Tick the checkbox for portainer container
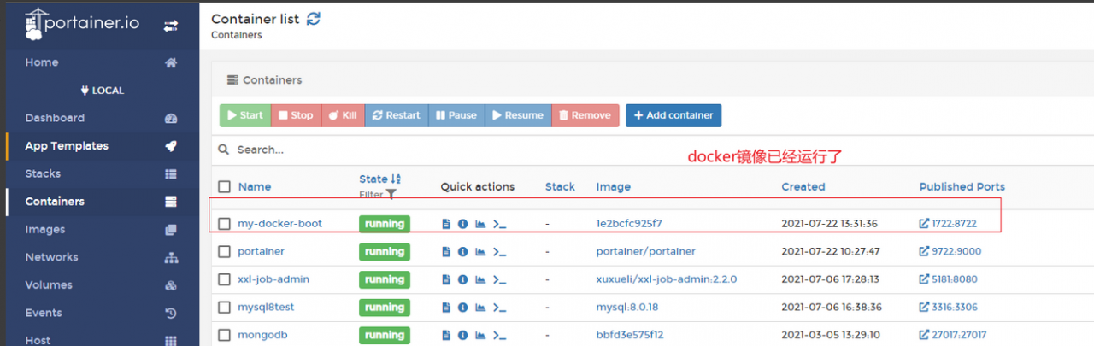This screenshot has height=346, width=1094. point(224,252)
